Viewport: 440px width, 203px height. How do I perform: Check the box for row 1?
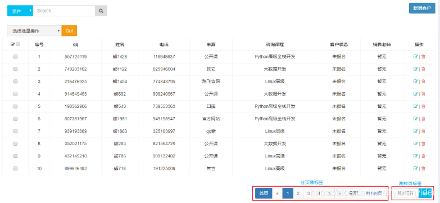15,56
